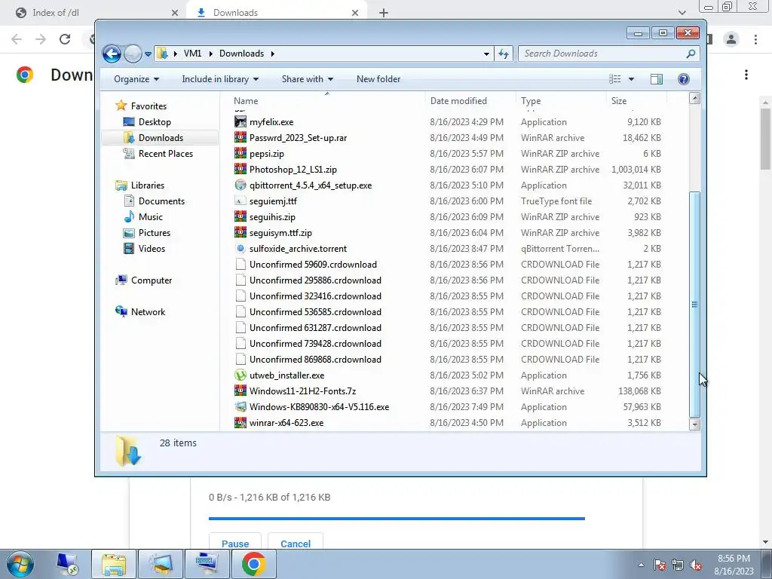Click the winrar-x64-623.exe file icon
Image resolution: width=772 pixels, height=579 pixels.
240,422
